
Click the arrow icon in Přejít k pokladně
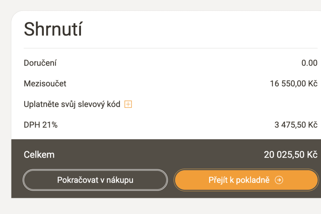pos(279,180)
